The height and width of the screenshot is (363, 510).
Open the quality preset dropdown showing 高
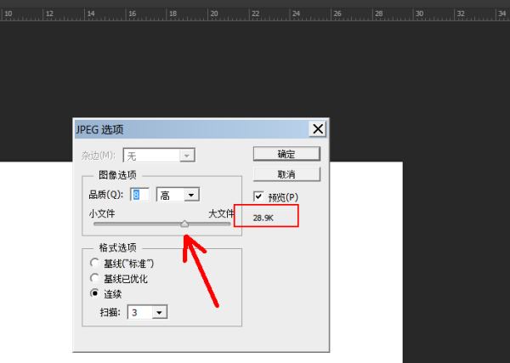coord(178,195)
